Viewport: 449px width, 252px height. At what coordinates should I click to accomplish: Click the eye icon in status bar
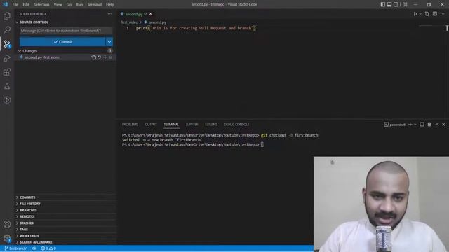(34, 248)
